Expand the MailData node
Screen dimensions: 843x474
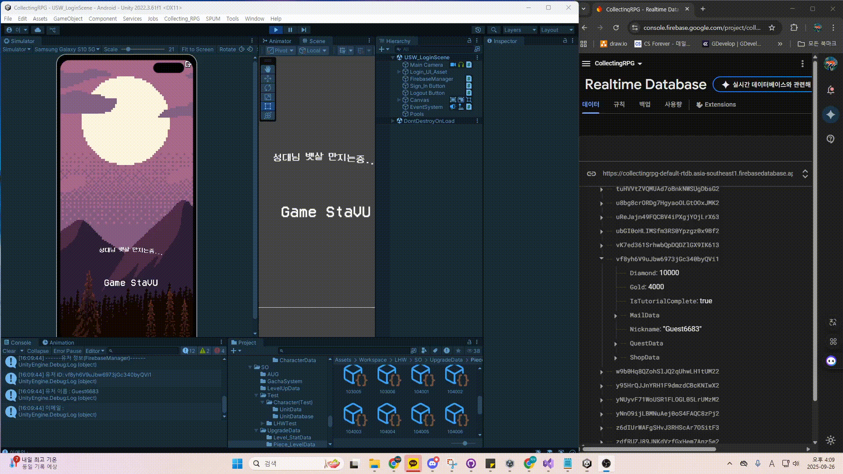pos(616,316)
